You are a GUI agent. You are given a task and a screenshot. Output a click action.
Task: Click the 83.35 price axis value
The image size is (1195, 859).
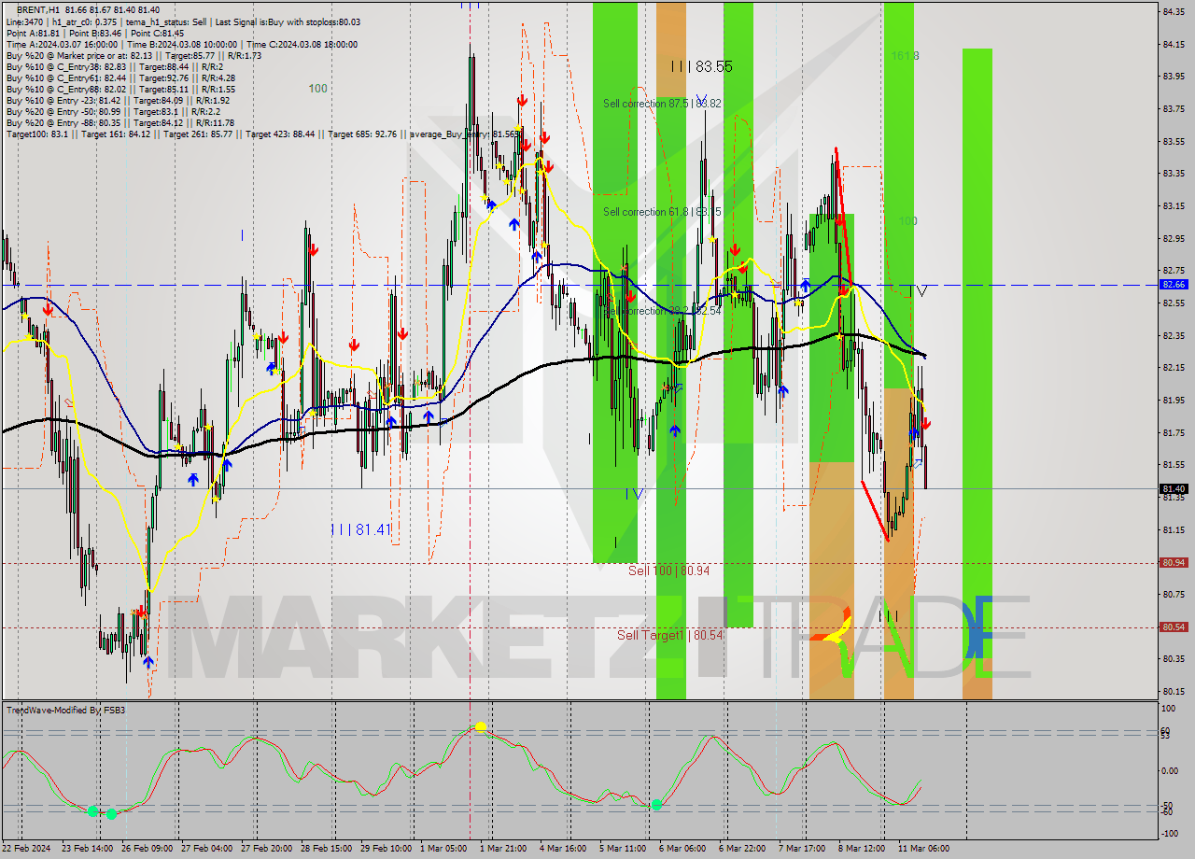point(1174,174)
